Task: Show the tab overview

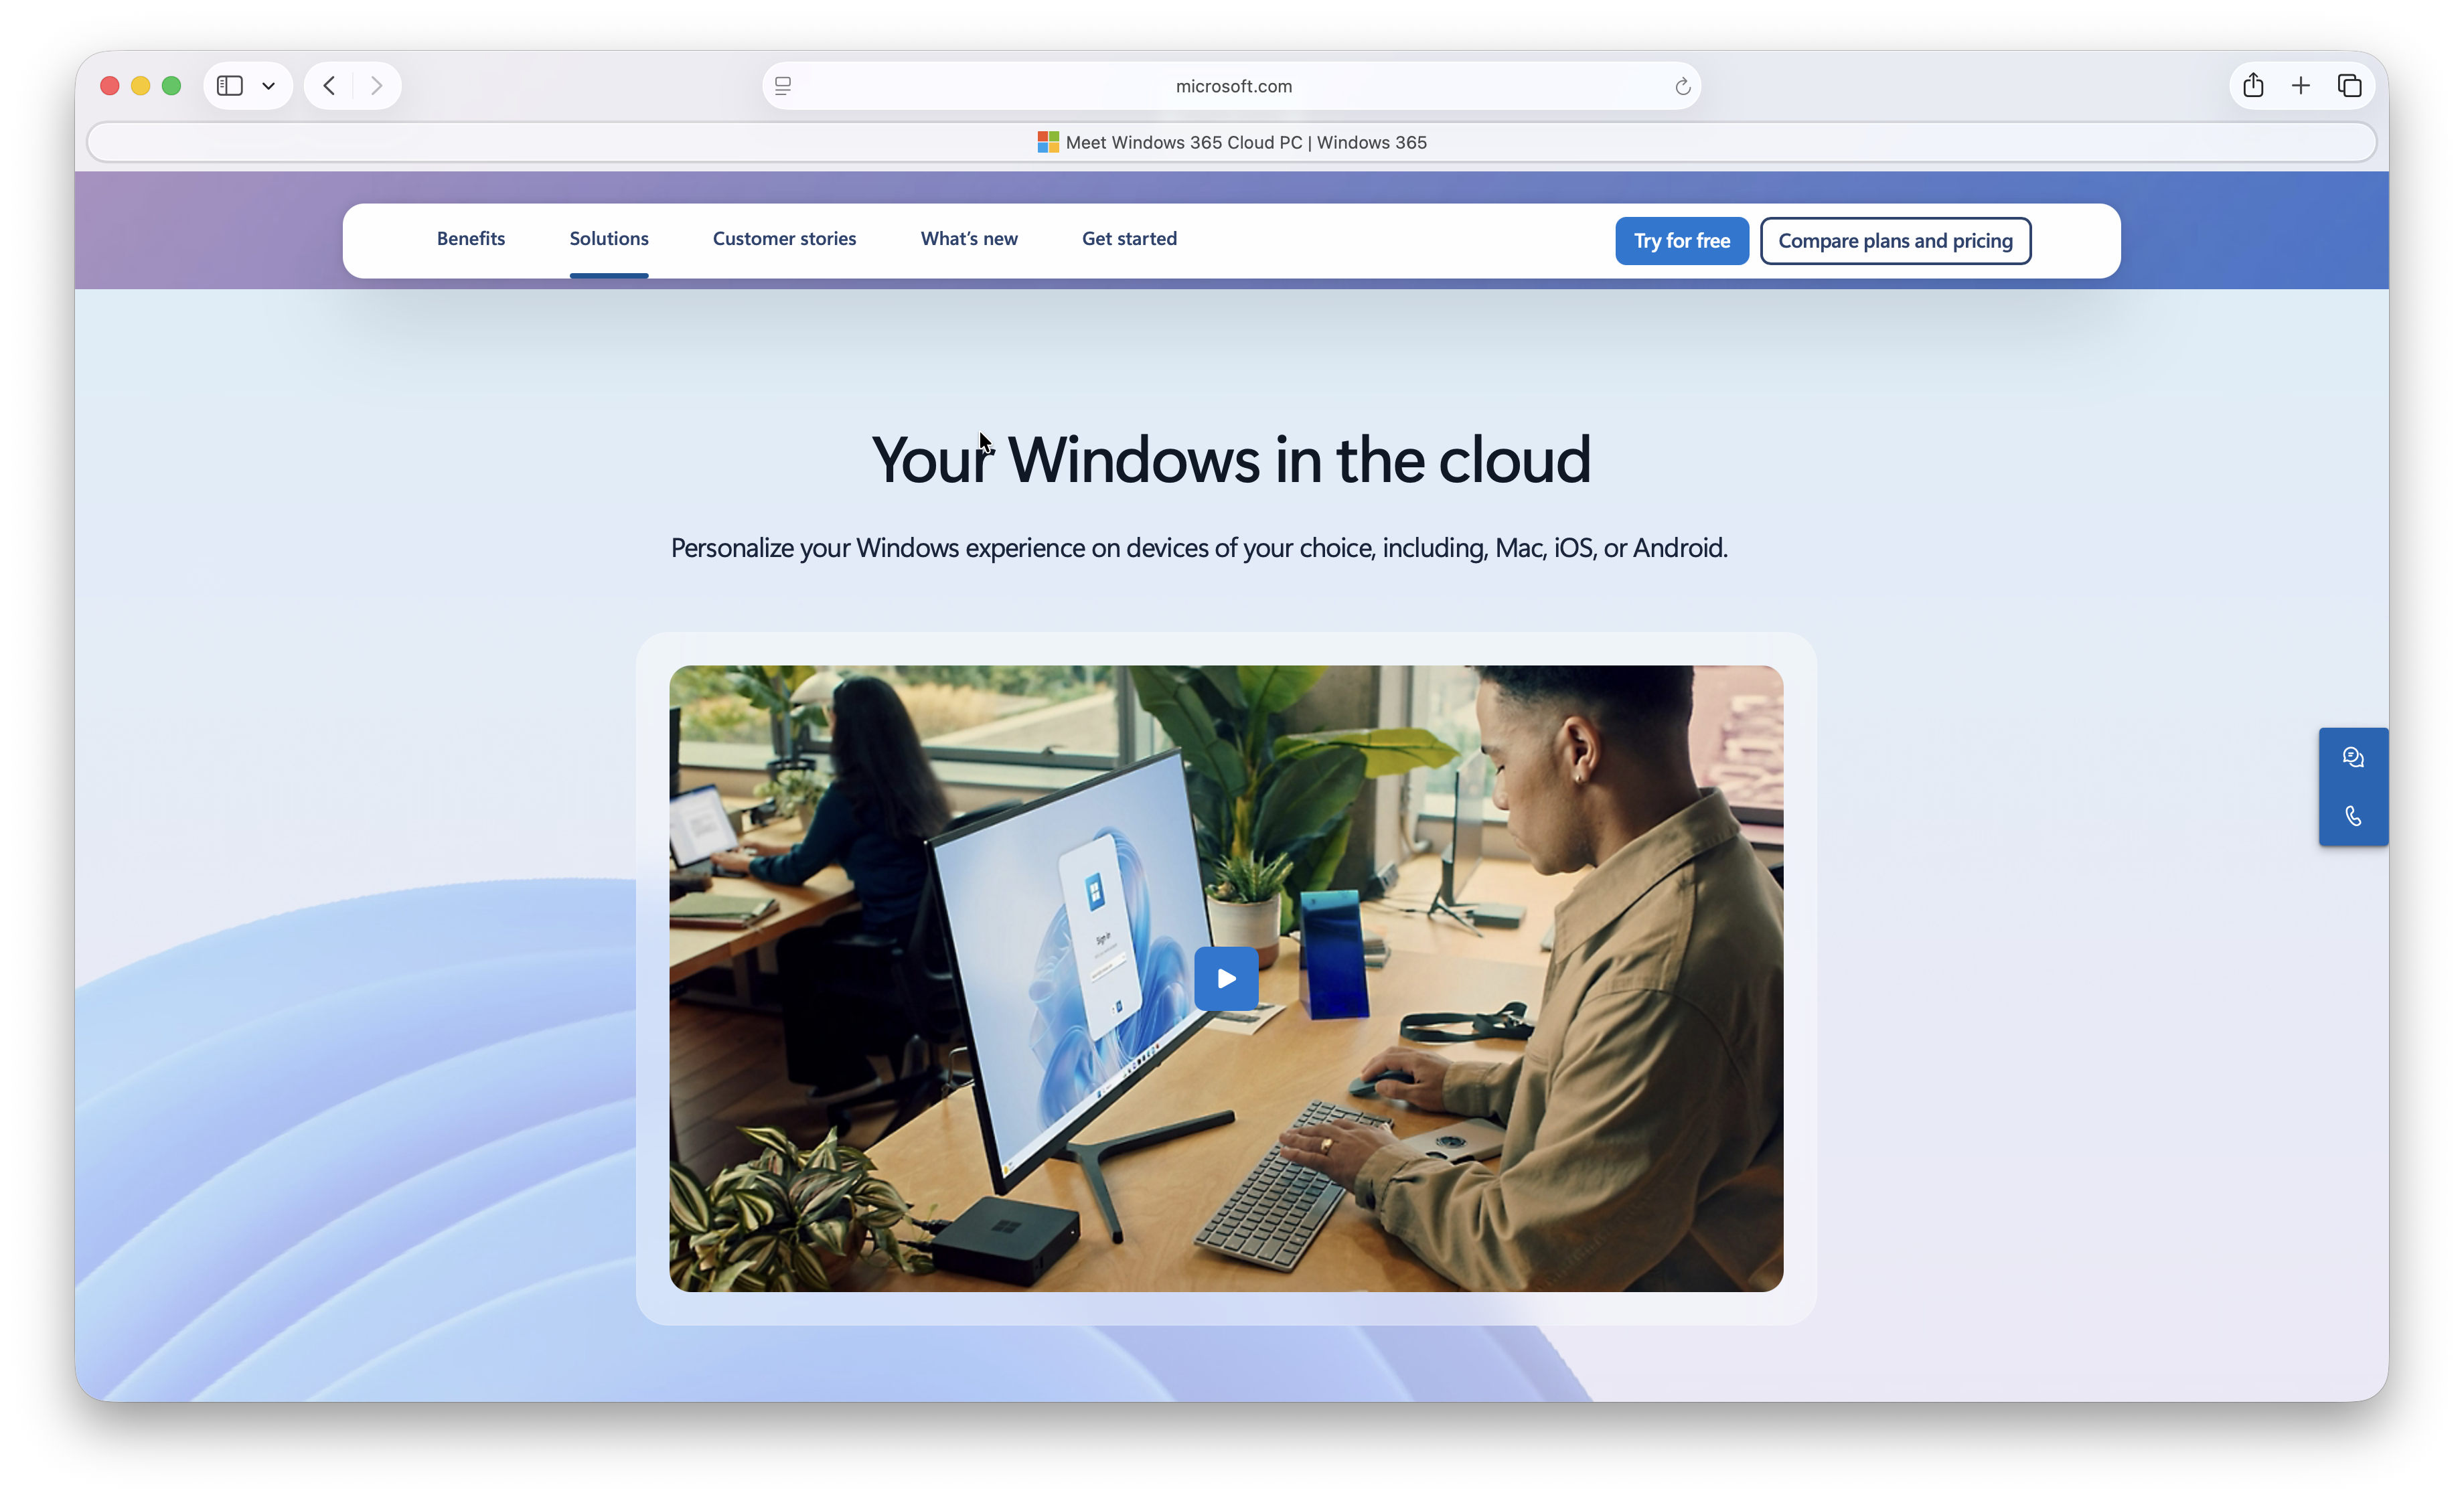Action: coord(2350,86)
